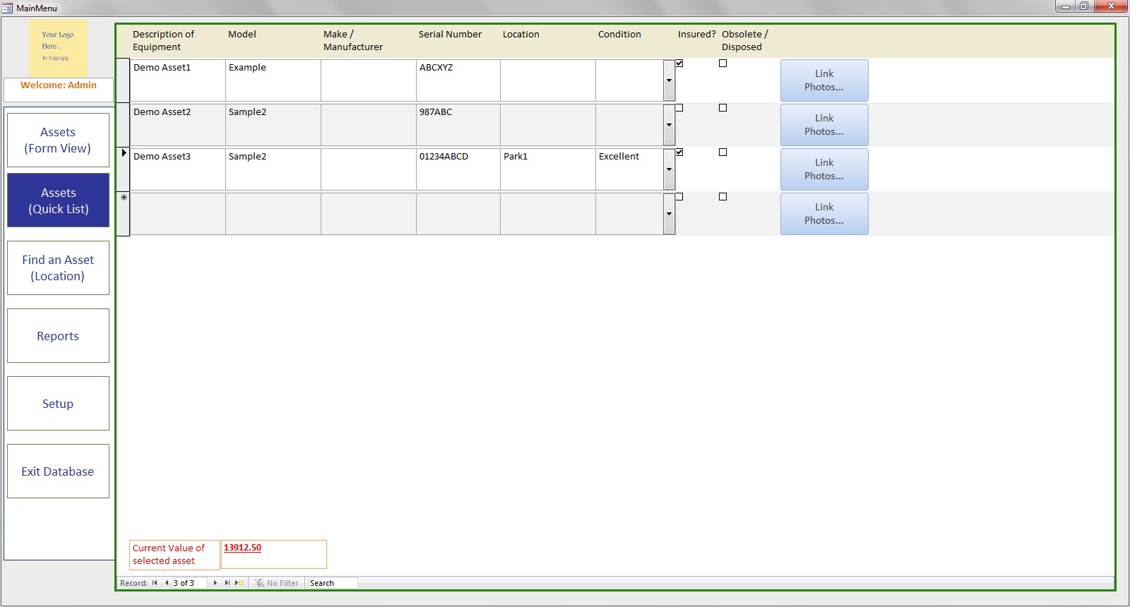Mark Demo Asset2 as Obsolete/Disposed
This screenshot has height=607, width=1130.
tap(722, 108)
